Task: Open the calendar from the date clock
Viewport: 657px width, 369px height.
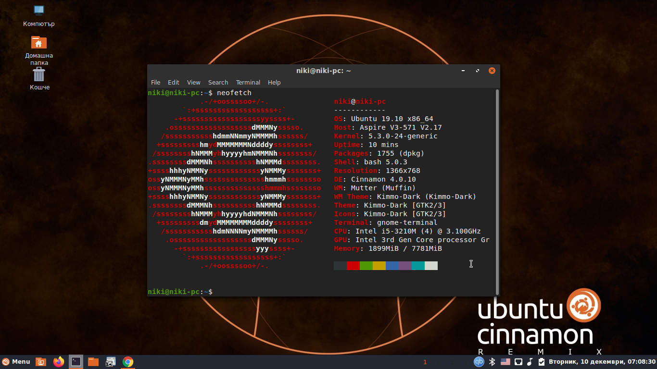Action: coord(602,362)
